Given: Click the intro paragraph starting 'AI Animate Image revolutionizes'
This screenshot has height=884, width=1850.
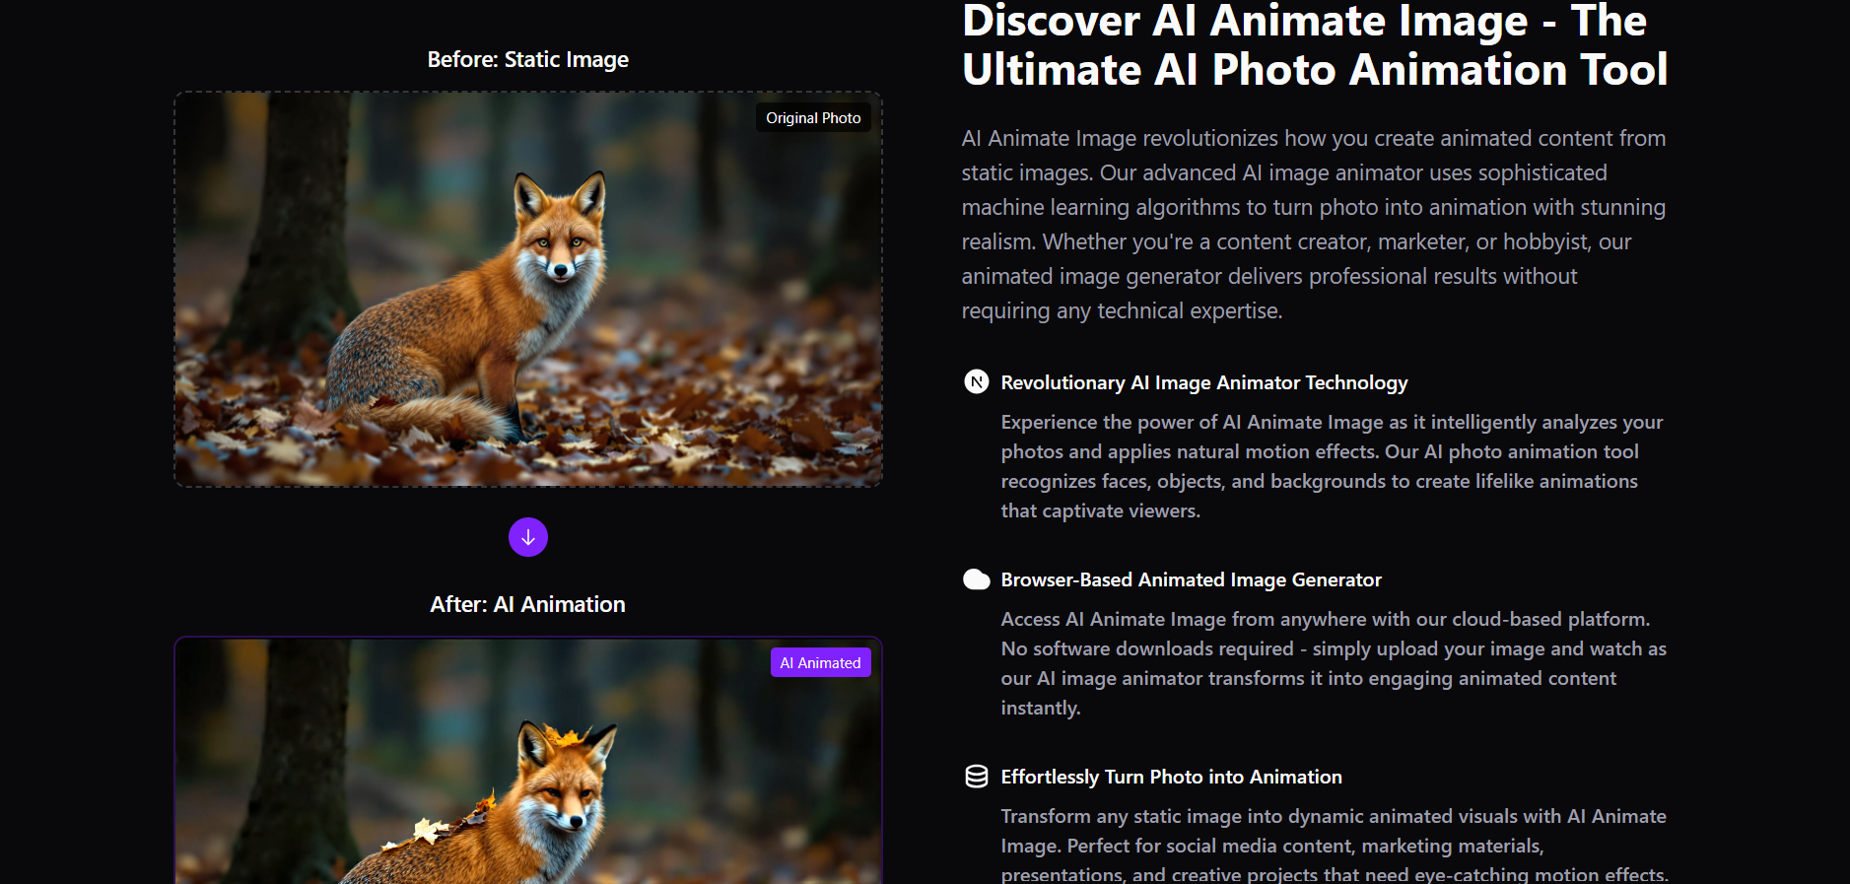Looking at the screenshot, I should point(1315,225).
